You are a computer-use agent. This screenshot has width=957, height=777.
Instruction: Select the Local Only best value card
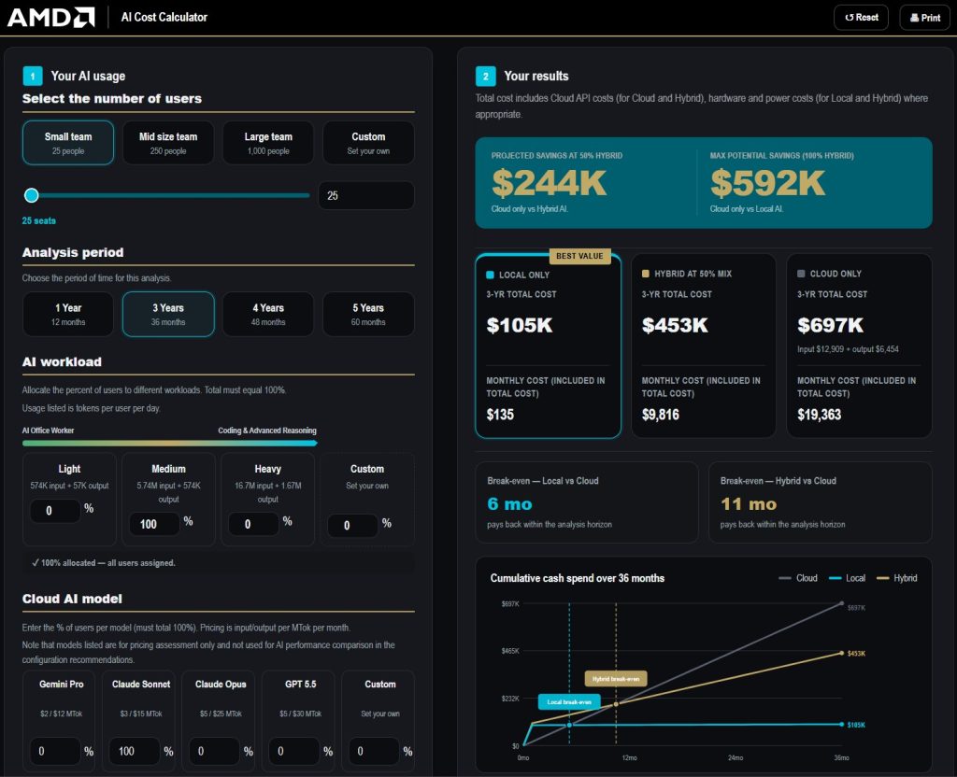click(x=548, y=346)
